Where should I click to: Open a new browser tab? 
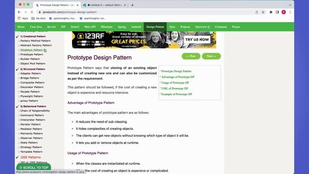[132, 5]
